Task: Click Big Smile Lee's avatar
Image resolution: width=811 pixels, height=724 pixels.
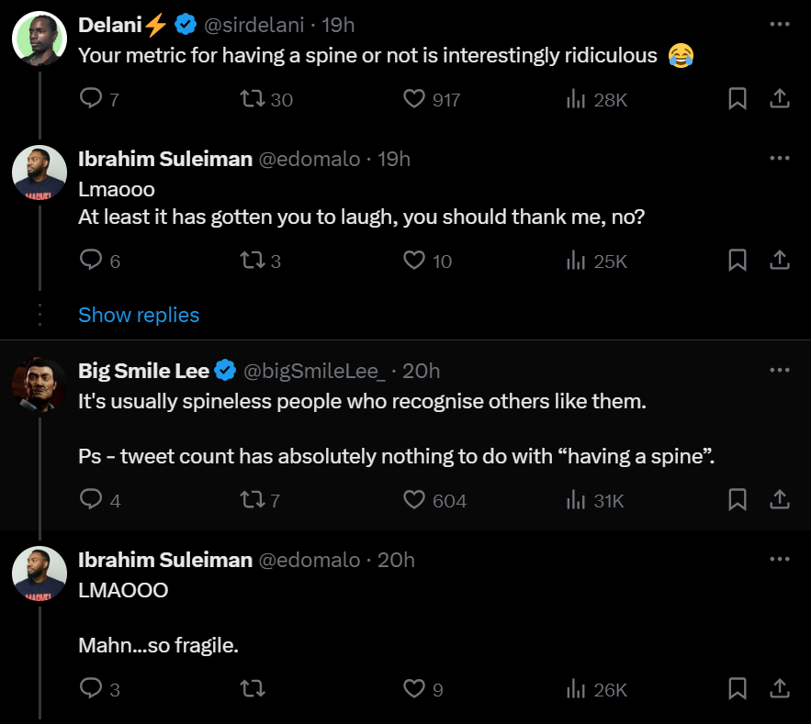Action: click(x=39, y=384)
